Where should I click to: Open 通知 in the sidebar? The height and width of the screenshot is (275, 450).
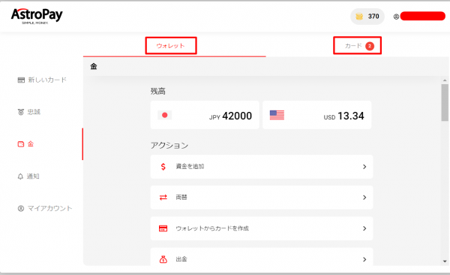tap(28, 176)
